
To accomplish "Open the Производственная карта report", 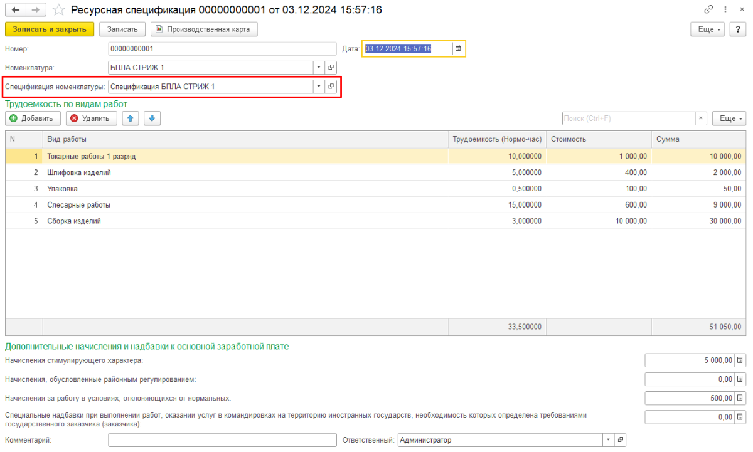I will click(204, 29).
